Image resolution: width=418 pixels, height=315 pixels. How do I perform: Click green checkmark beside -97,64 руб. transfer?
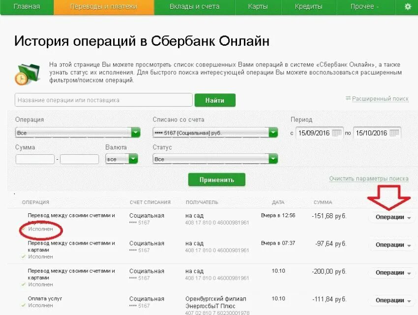[23, 257]
